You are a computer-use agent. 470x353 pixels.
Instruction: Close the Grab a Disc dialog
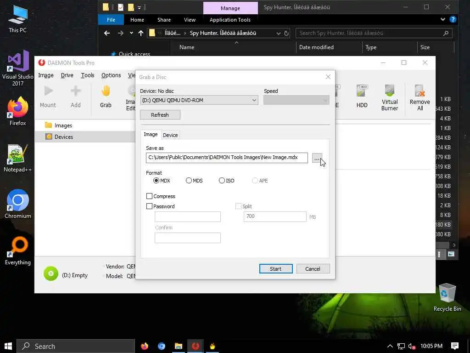point(328,77)
